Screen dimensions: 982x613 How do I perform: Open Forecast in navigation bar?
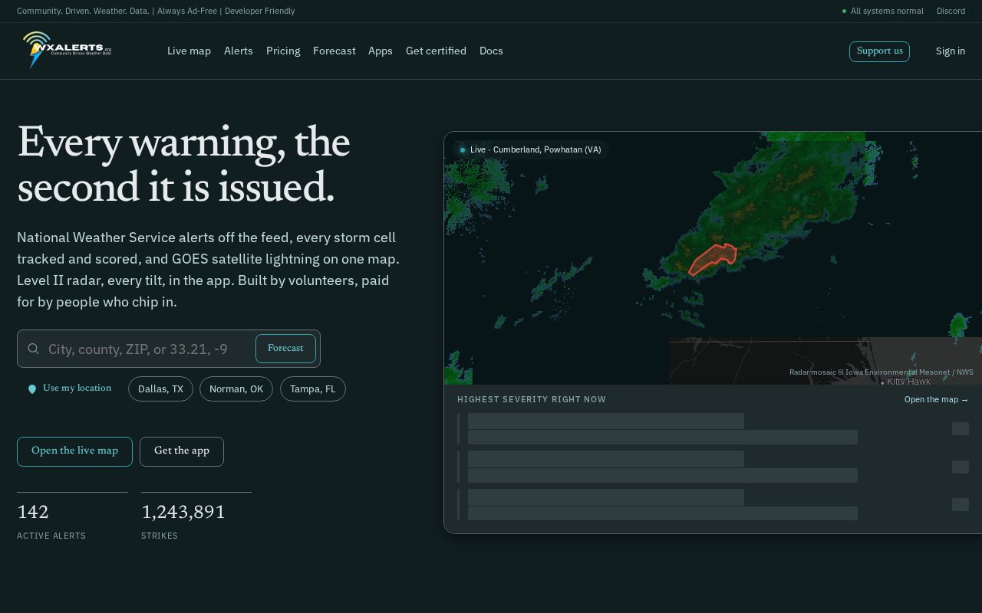coord(334,51)
